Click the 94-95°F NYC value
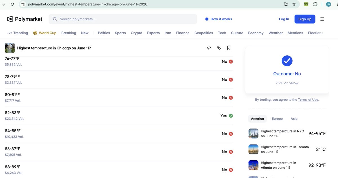Viewport: 338px width, 178px height. pos(317,134)
